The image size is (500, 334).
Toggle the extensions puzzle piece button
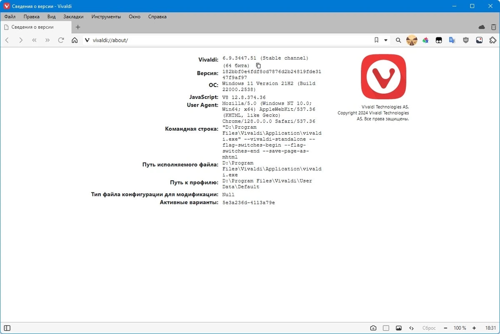tap(492, 40)
